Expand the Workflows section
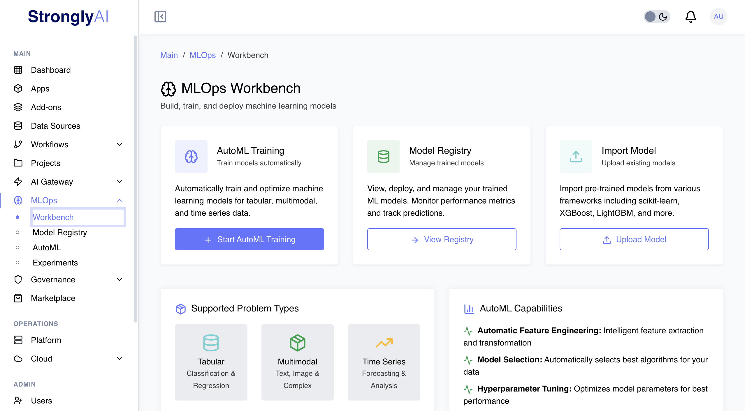Viewport: 745px width, 411px height. 119,144
